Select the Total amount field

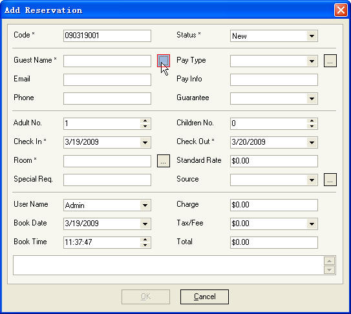[x=274, y=242]
